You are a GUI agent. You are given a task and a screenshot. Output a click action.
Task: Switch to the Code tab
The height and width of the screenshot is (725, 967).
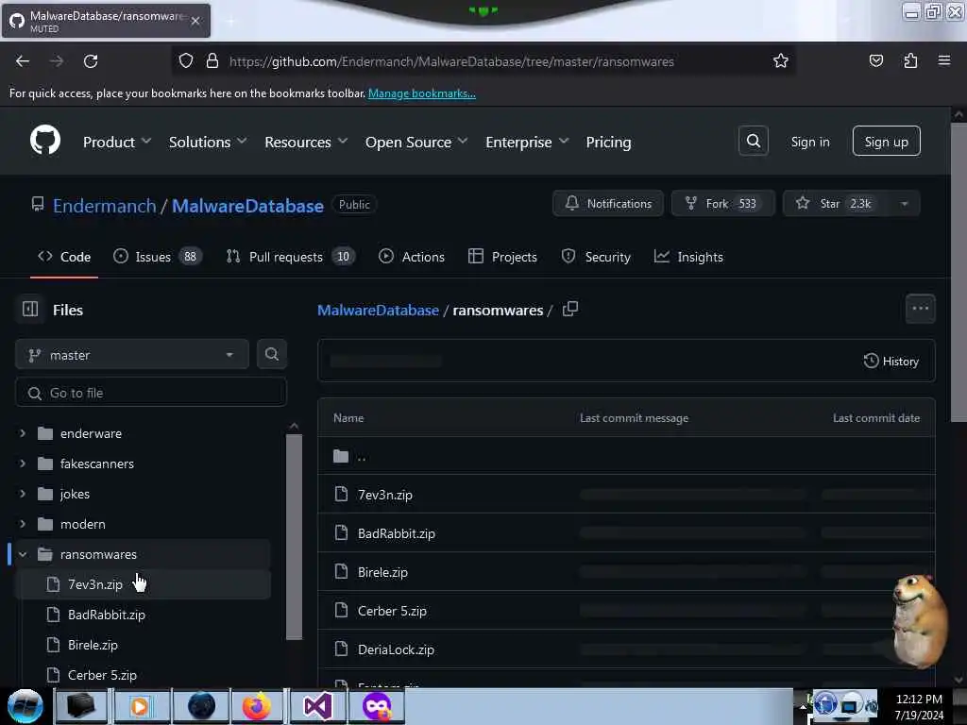click(64, 257)
